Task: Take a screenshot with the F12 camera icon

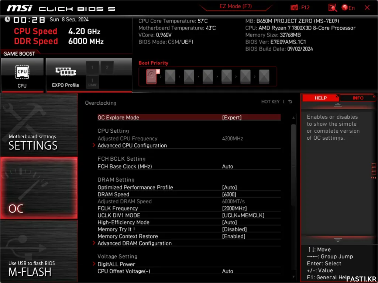Action: click(294, 8)
